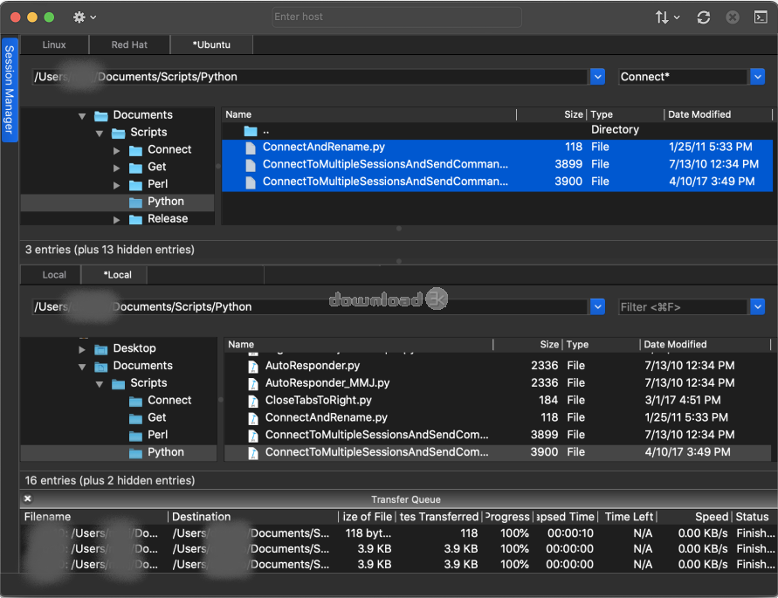Collapse the Documents node in the Ubuntu tree
This screenshot has width=778, height=598.
[x=82, y=116]
